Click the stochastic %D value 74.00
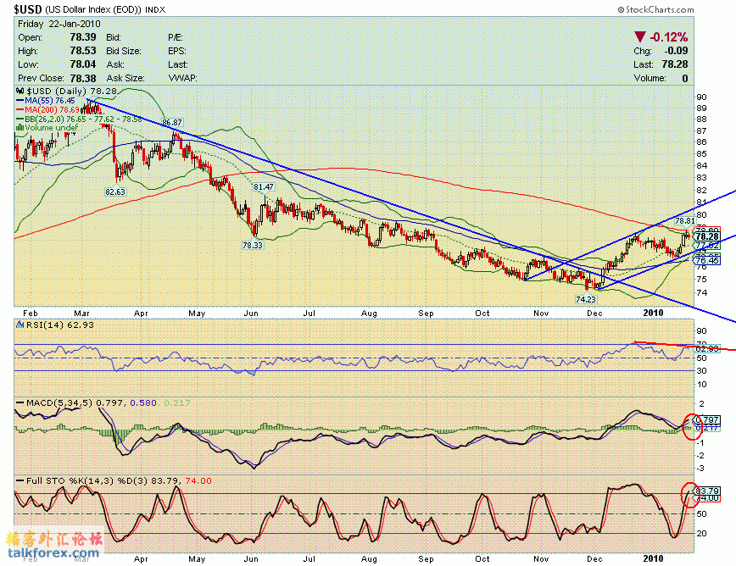Image resolution: width=736 pixels, height=566 pixels. 198,480
